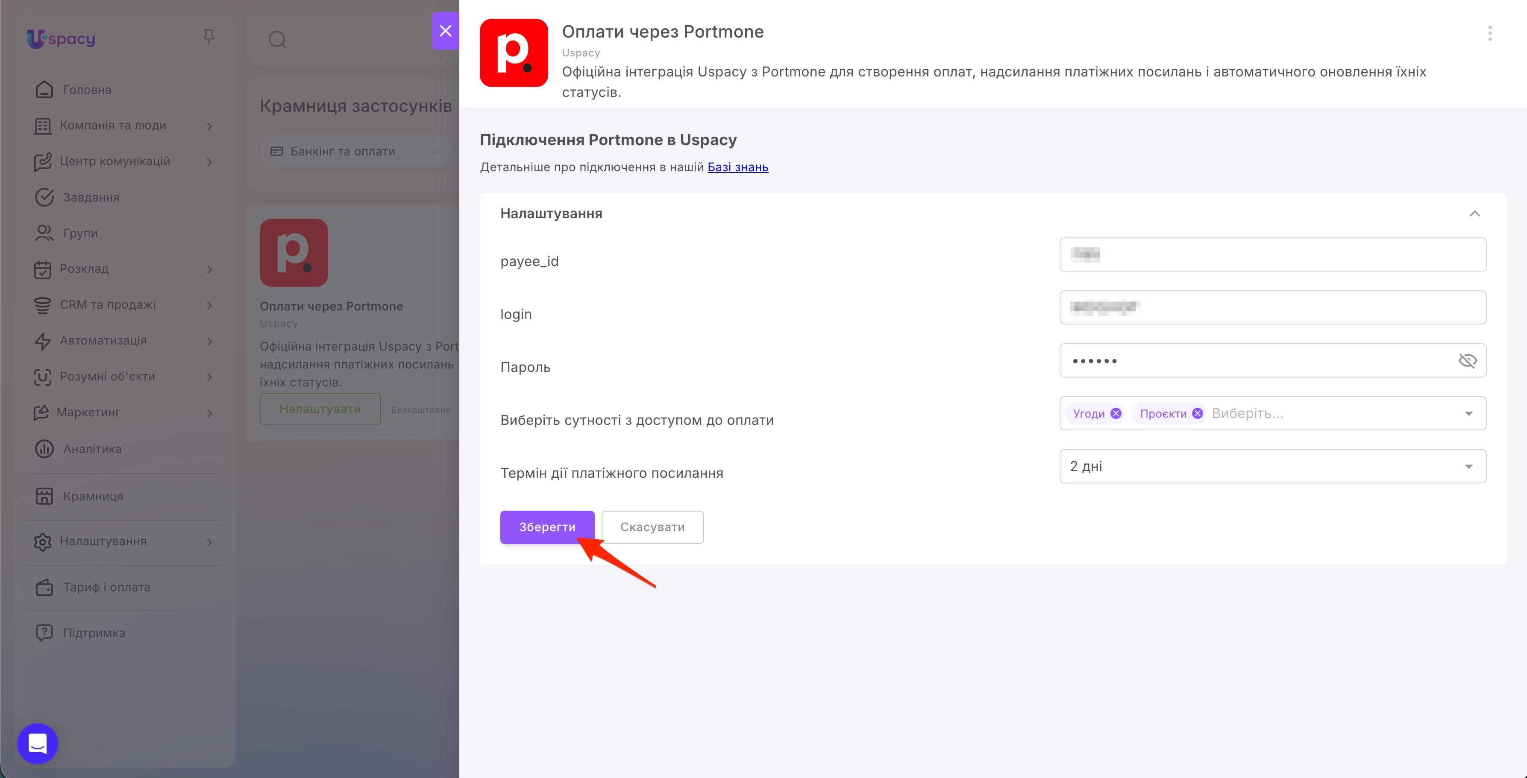Viewport: 1527px width, 778px height.
Task: Remove the Проєкти entity tag
Action: (1198, 414)
